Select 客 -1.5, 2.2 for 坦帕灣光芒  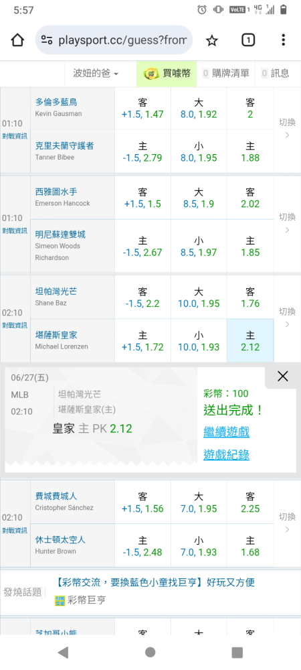coord(143,297)
